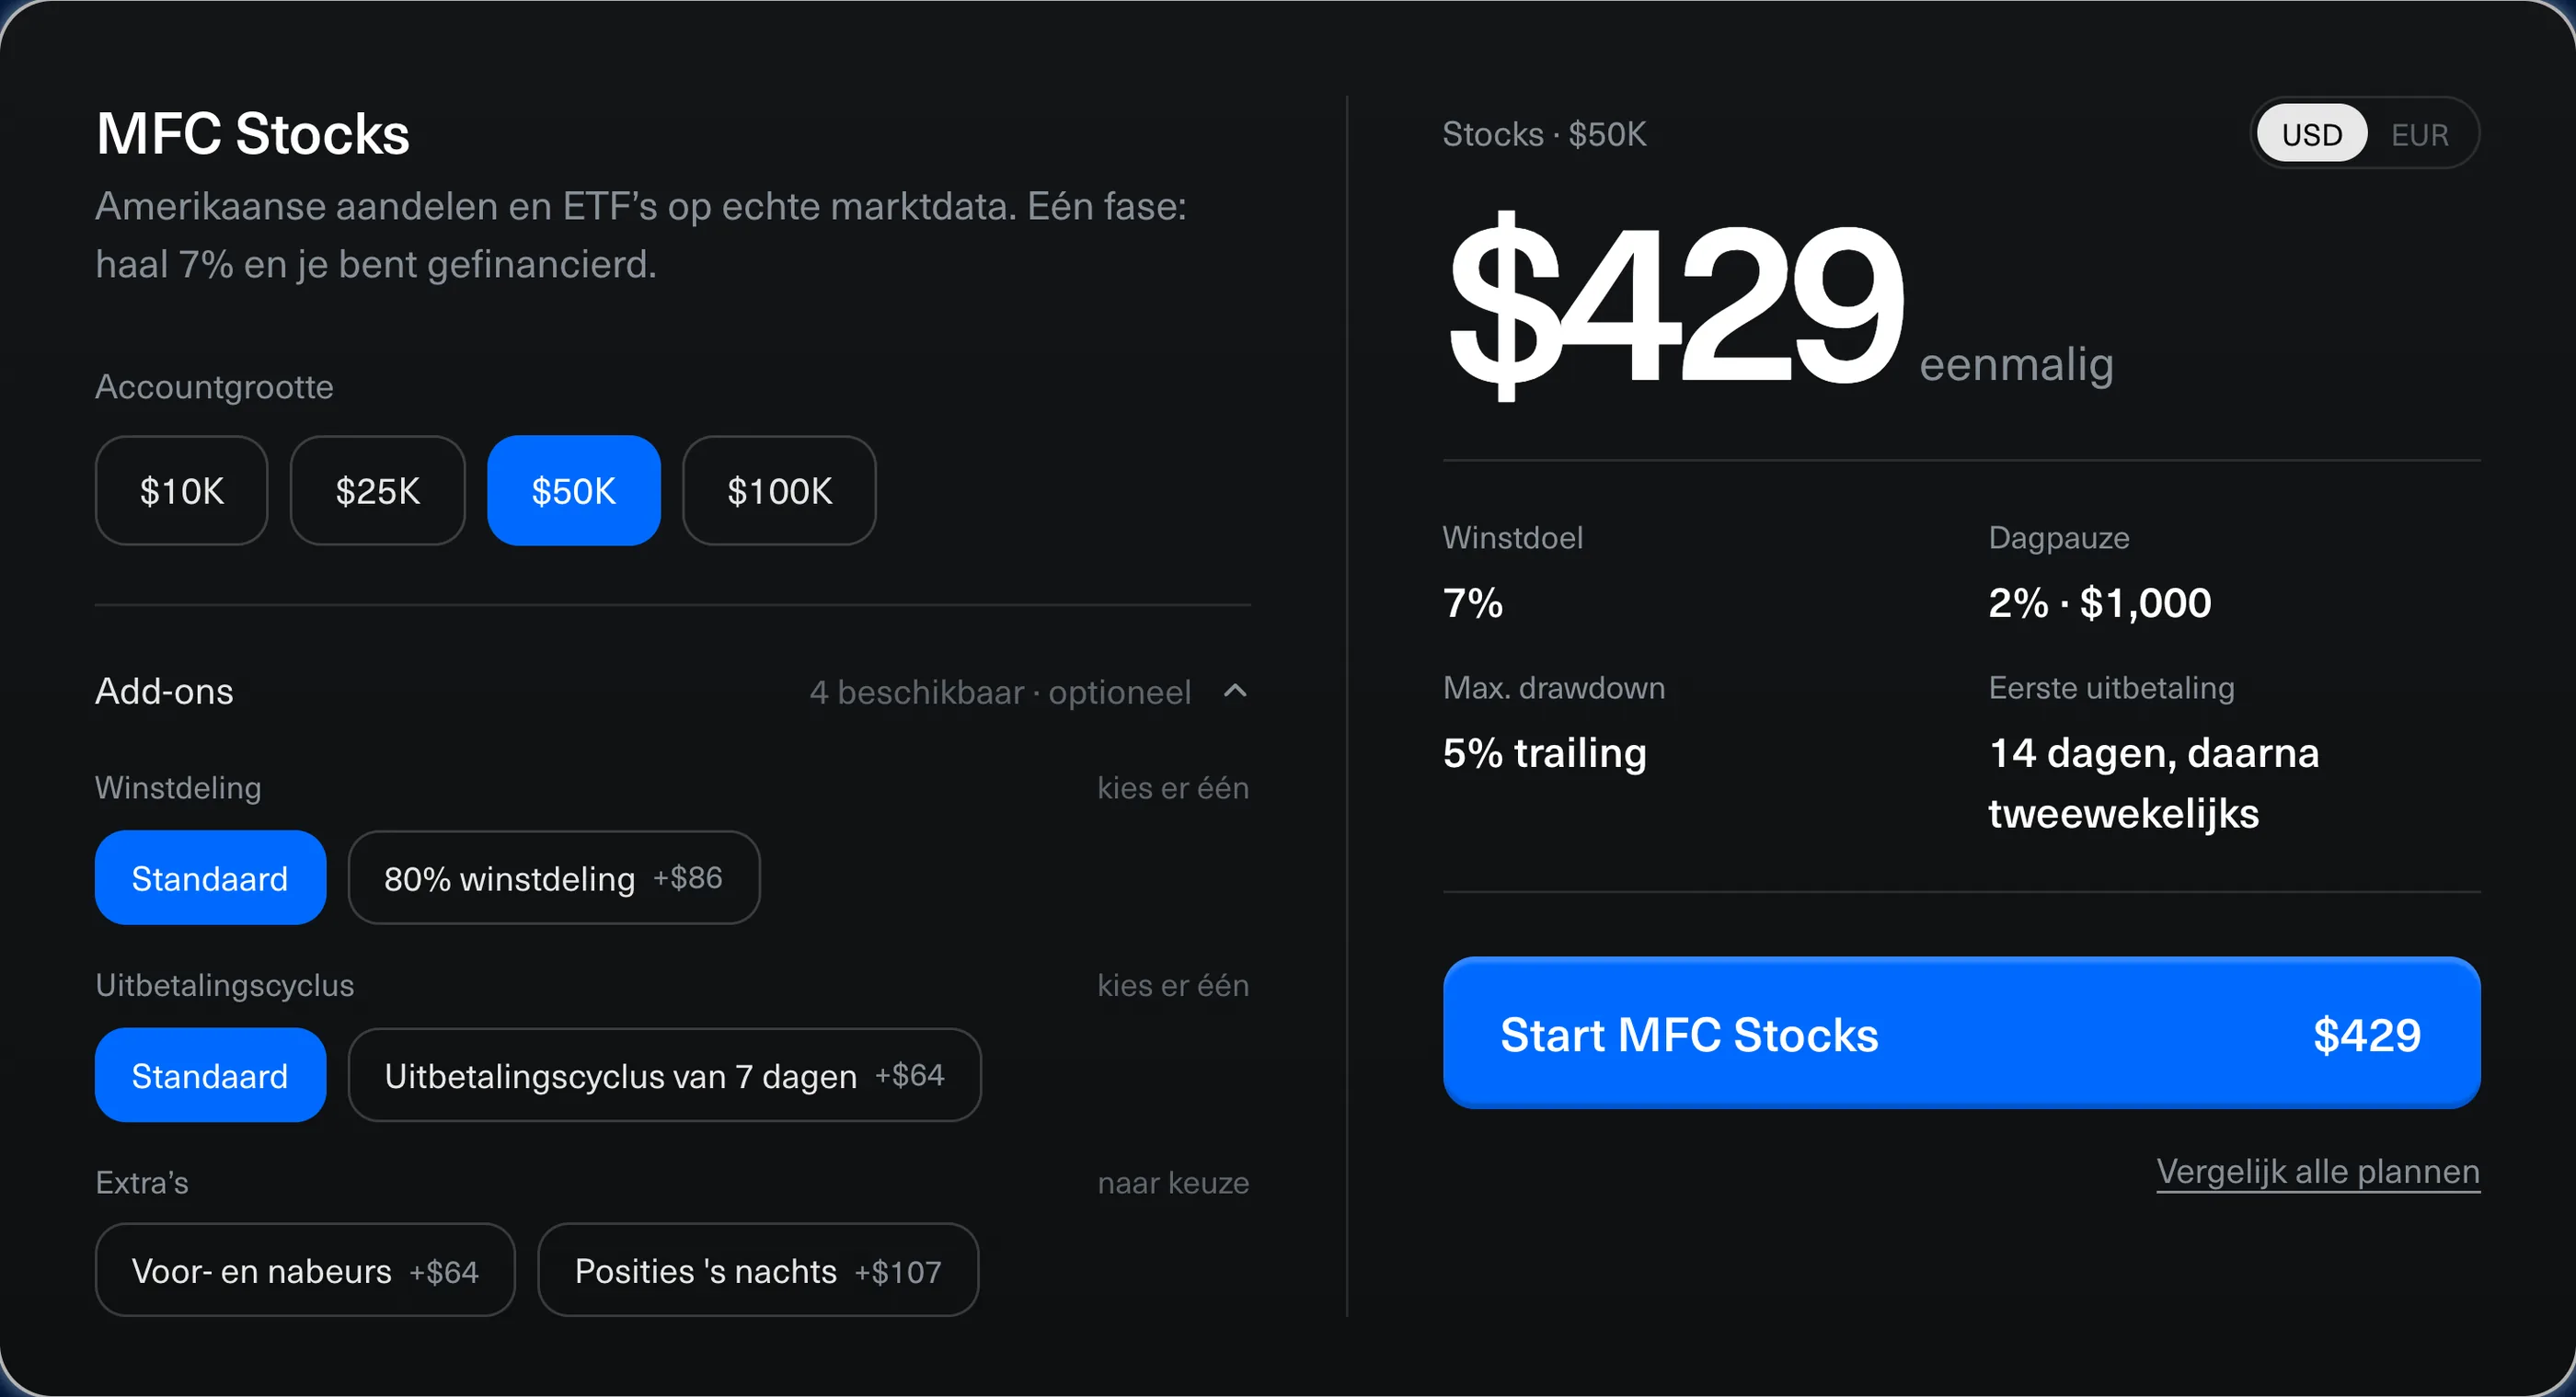Collapse the Add-ons section chevron
Screen dimensions: 2576x1397
pos(1235,691)
